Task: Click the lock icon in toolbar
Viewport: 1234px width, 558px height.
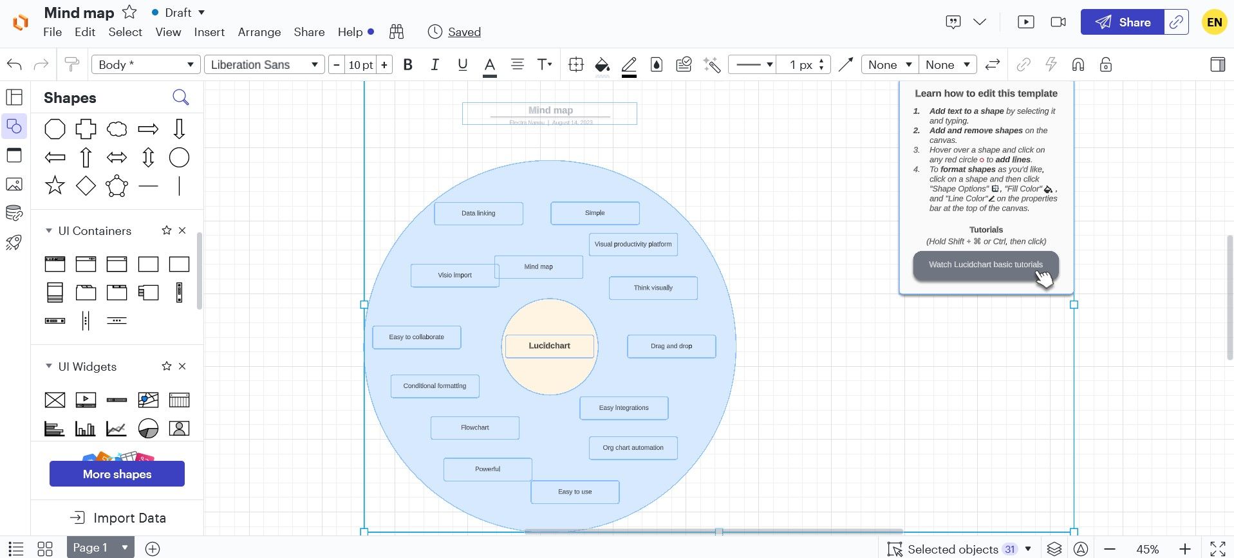Action: point(1105,65)
